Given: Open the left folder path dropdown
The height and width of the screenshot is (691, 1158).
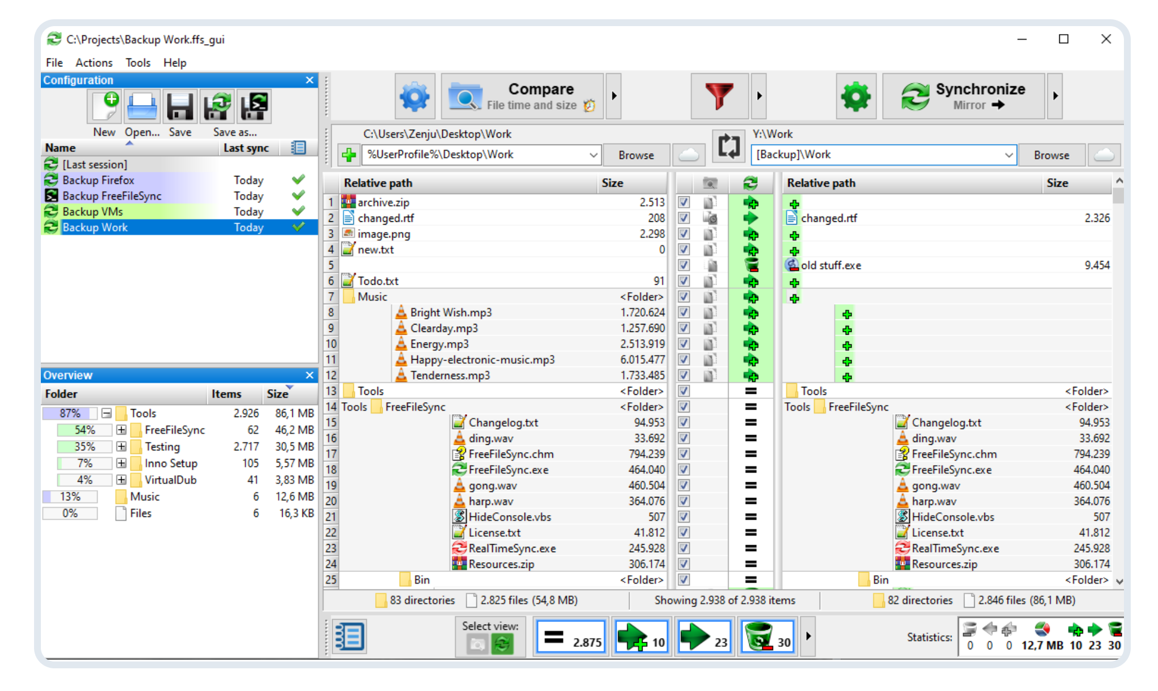Looking at the screenshot, I should click(x=593, y=155).
